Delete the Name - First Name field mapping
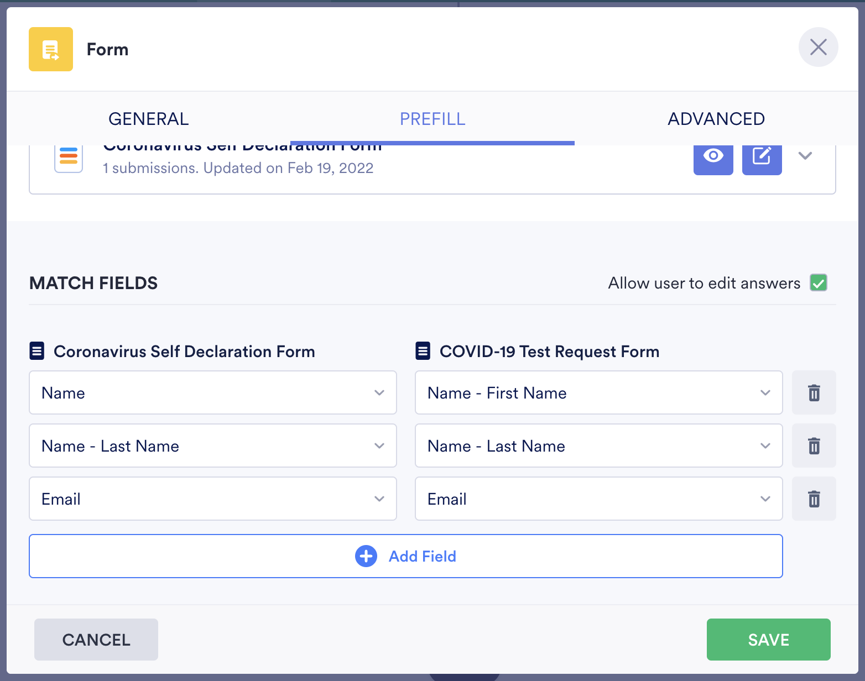The image size is (865, 681). pos(814,393)
